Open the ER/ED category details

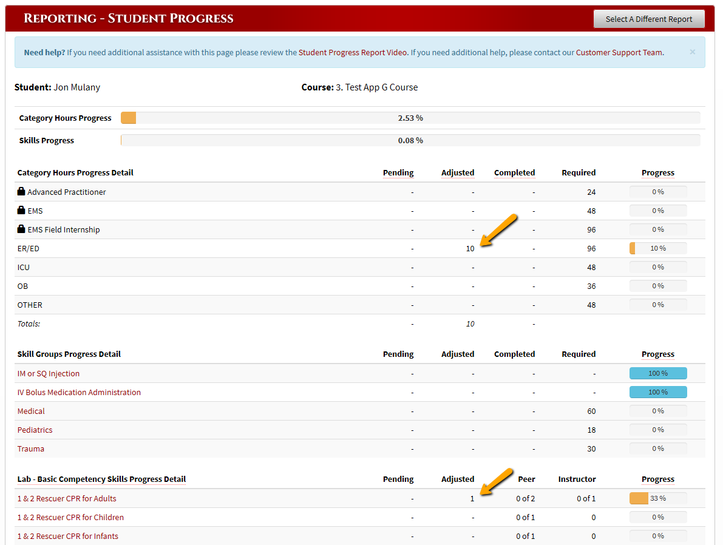click(x=28, y=248)
